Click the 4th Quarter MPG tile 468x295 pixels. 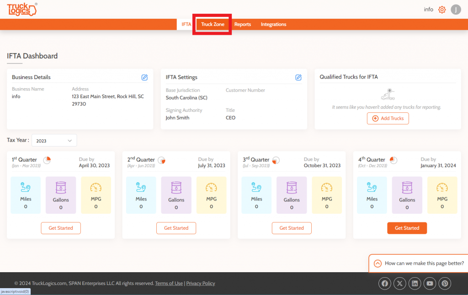[x=442, y=195]
